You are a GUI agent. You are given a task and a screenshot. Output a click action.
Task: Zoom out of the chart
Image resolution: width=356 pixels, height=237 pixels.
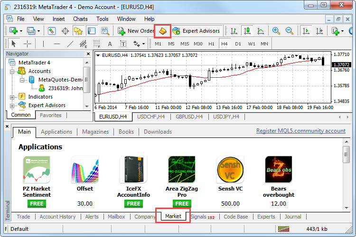click(289, 31)
